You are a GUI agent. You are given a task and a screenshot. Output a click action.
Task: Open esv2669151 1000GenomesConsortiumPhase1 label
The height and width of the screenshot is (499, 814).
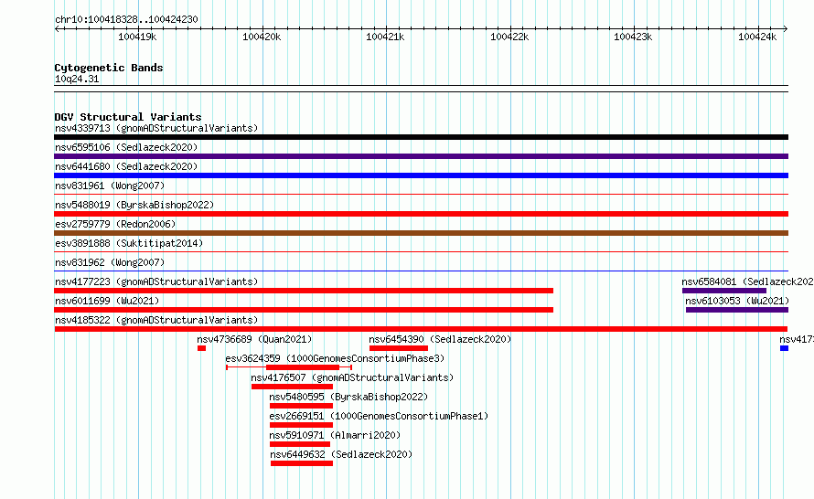pyautogui.click(x=379, y=416)
